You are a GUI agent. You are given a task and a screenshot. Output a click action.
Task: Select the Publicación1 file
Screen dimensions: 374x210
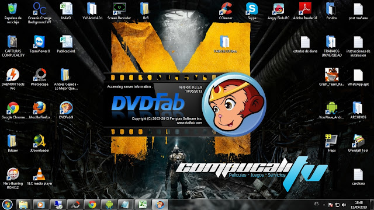point(66,41)
